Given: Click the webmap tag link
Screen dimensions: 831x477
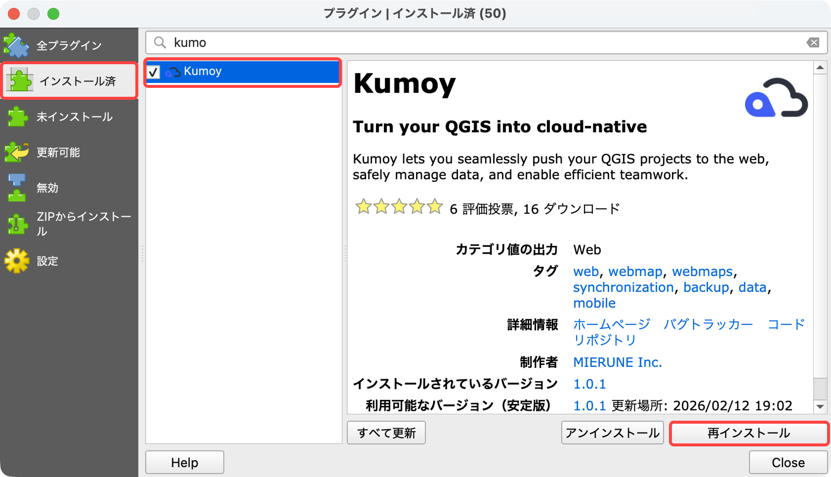Looking at the screenshot, I should pyautogui.click(x=635, y=271).
